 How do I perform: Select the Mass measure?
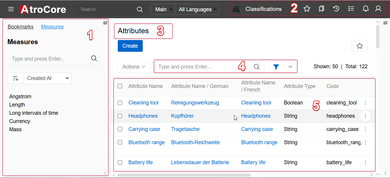pyautogui.click(x=15, y=129)
